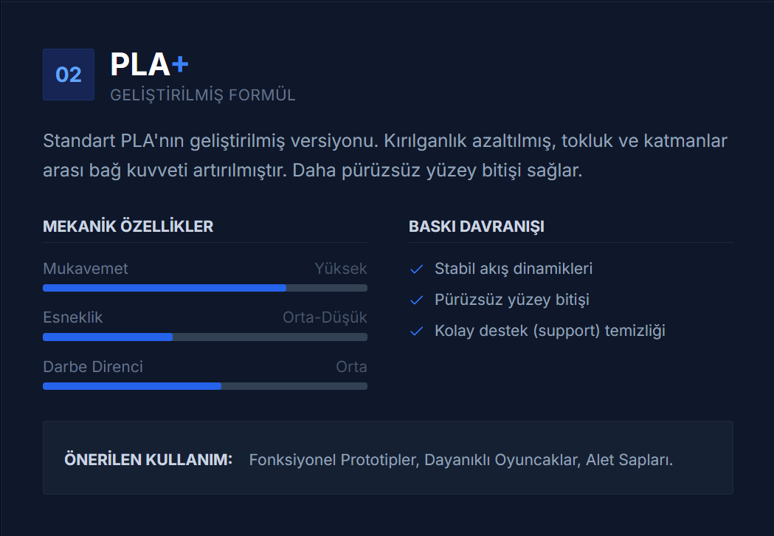Image resolution: width=774 pixels, height=536 pixels.
Task: Click the MEKANİK ÖZELLİKLER section heading
Action: [128, 227]
